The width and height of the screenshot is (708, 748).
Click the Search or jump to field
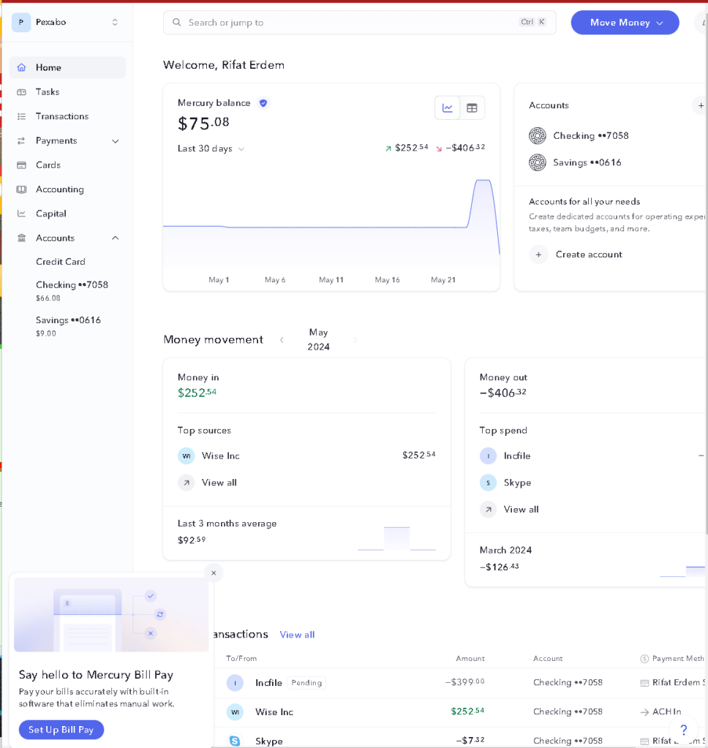pyautogui.click(x=360, y=23)
